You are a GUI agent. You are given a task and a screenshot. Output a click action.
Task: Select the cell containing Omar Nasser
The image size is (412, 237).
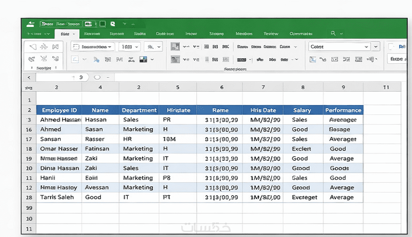click(x=59, y=149)
